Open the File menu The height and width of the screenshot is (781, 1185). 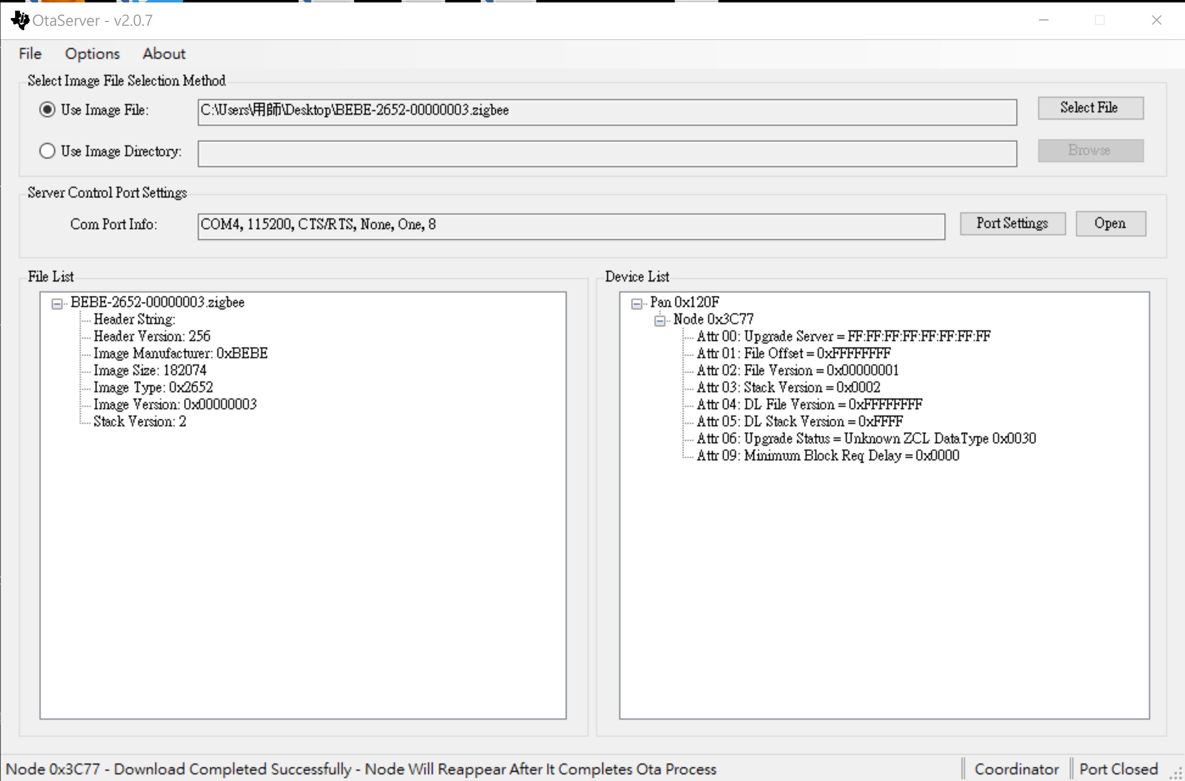[30, 54]
